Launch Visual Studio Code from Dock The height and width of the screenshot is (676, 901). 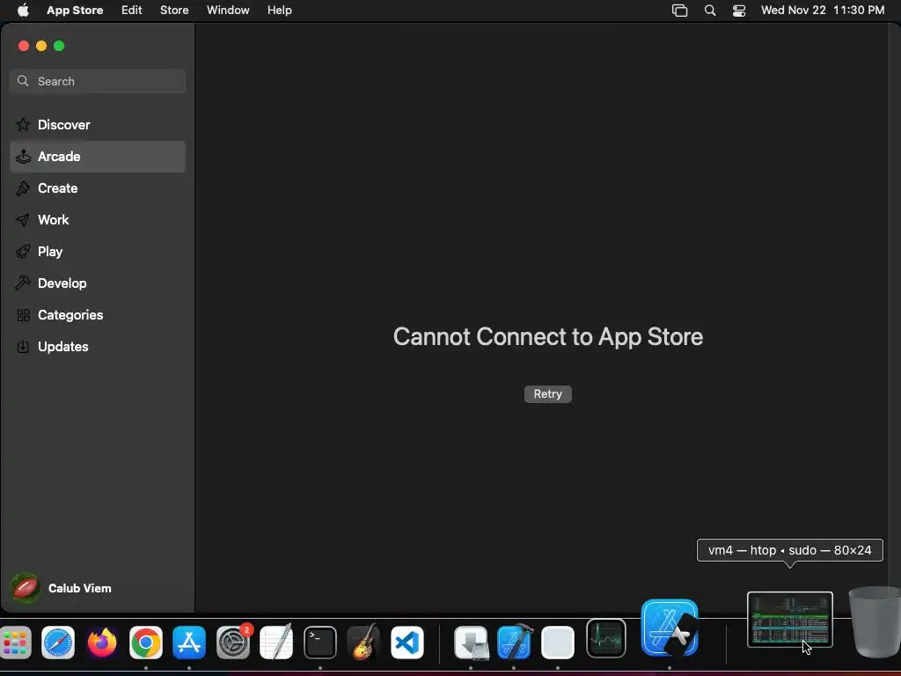point(407,643)
